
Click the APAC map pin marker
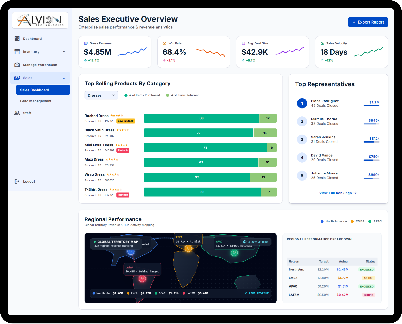[x=234, y=253]
